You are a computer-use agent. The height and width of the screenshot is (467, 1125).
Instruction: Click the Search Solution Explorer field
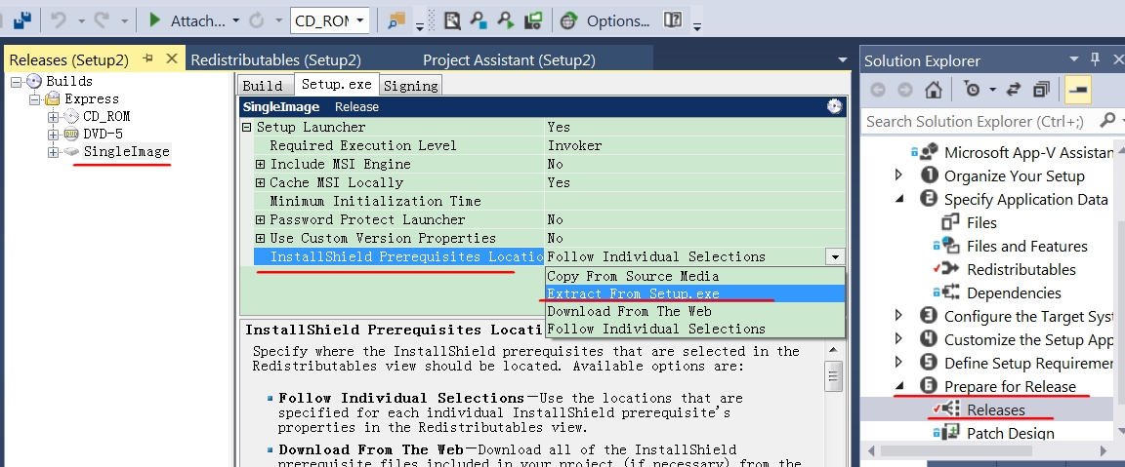(980, 121)
